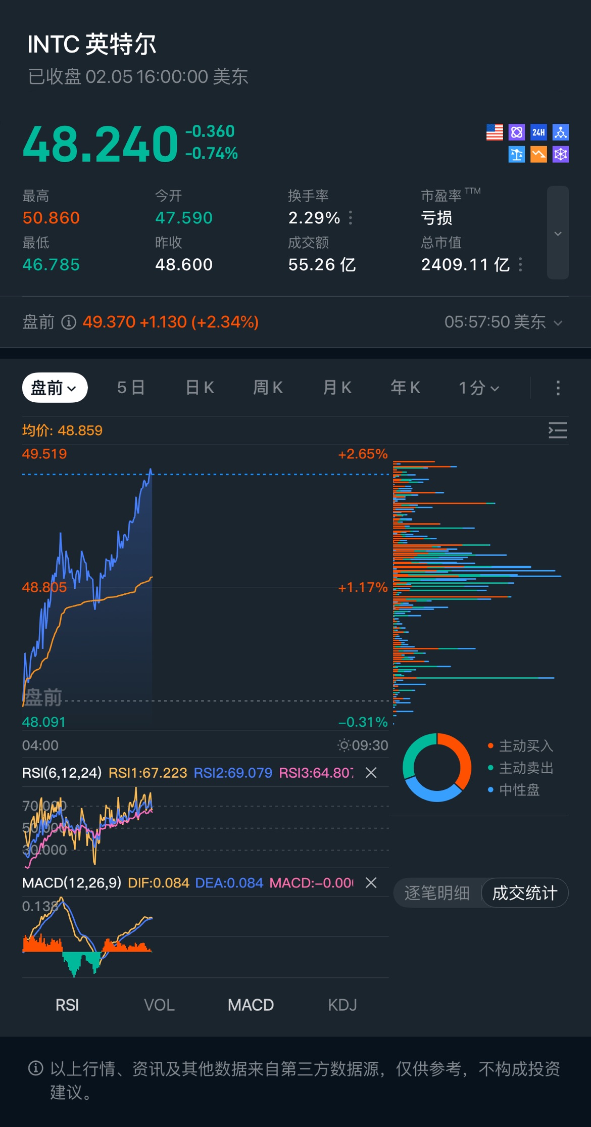The width and height of the screenshot is (591, 1127).
Task: Select the 逐笔明细 button
Action: [x=437, y=893]
